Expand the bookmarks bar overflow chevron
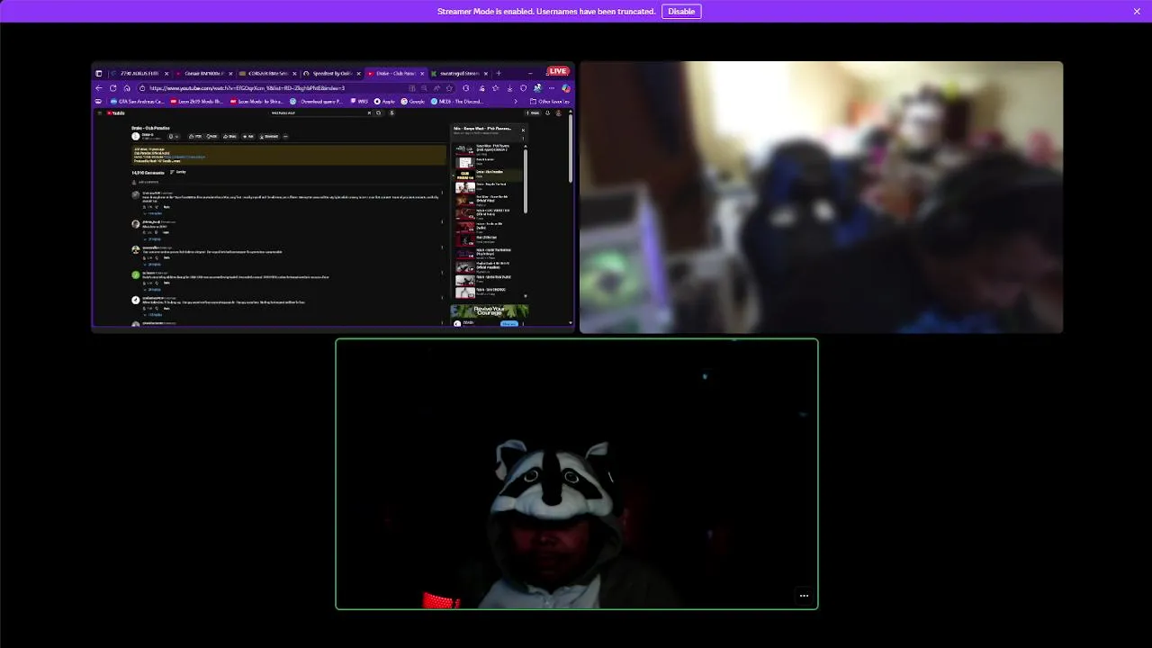This screenshot has width=1152, height=648. coord(516,101)
